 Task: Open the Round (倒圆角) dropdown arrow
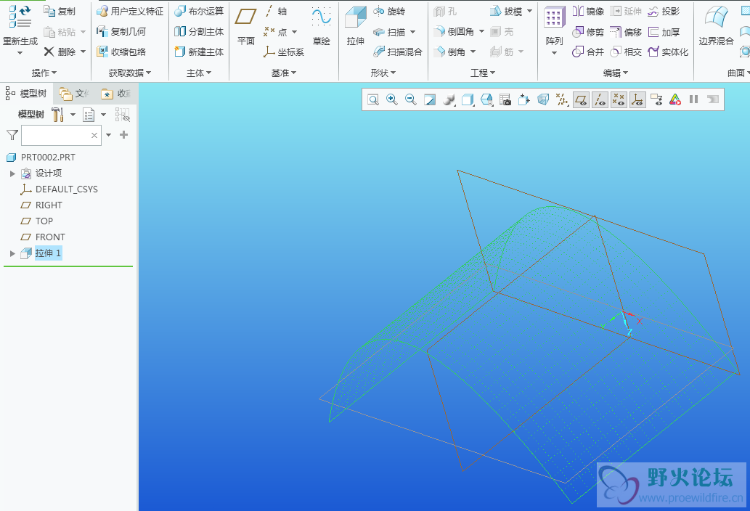(481, 31)
